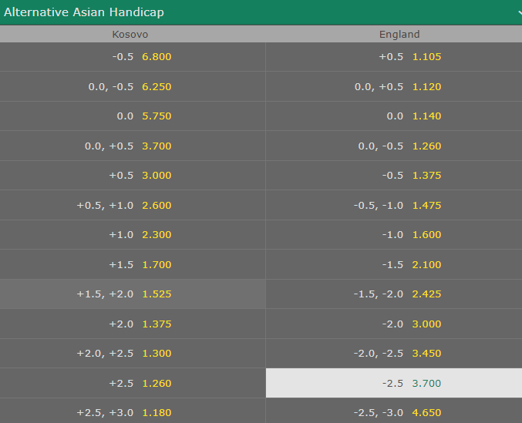Bet on England -2.5, -3.0 at 4.650
Screen dimensions: 522x423
[x=394, y=412]
